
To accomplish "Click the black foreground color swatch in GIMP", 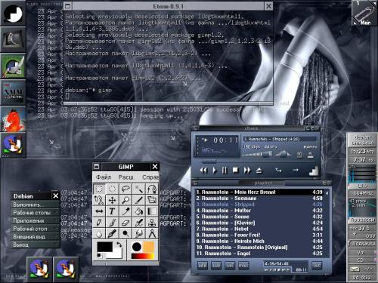I will tap(105, 247).
